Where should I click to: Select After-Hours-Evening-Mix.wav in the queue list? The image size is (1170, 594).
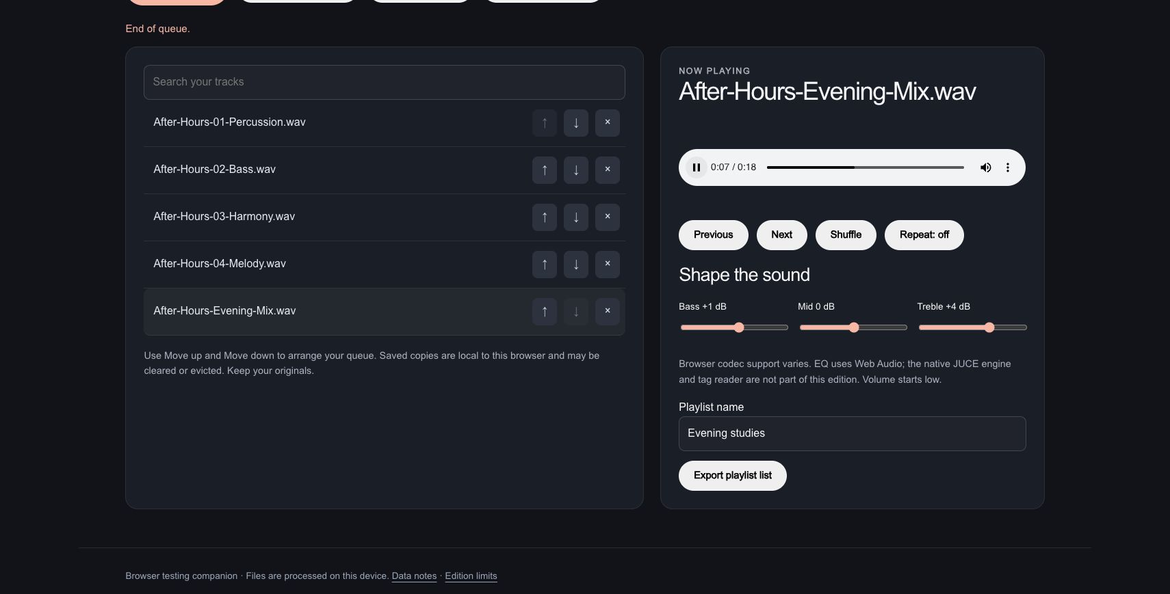(x=385, y=312)
